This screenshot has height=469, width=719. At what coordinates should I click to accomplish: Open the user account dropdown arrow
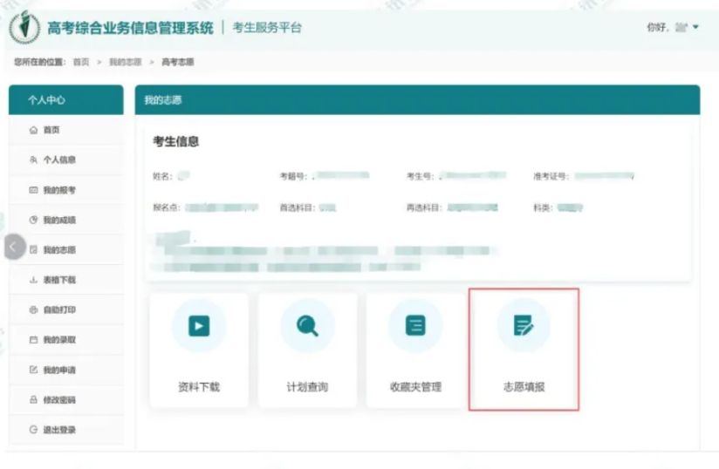695,27
